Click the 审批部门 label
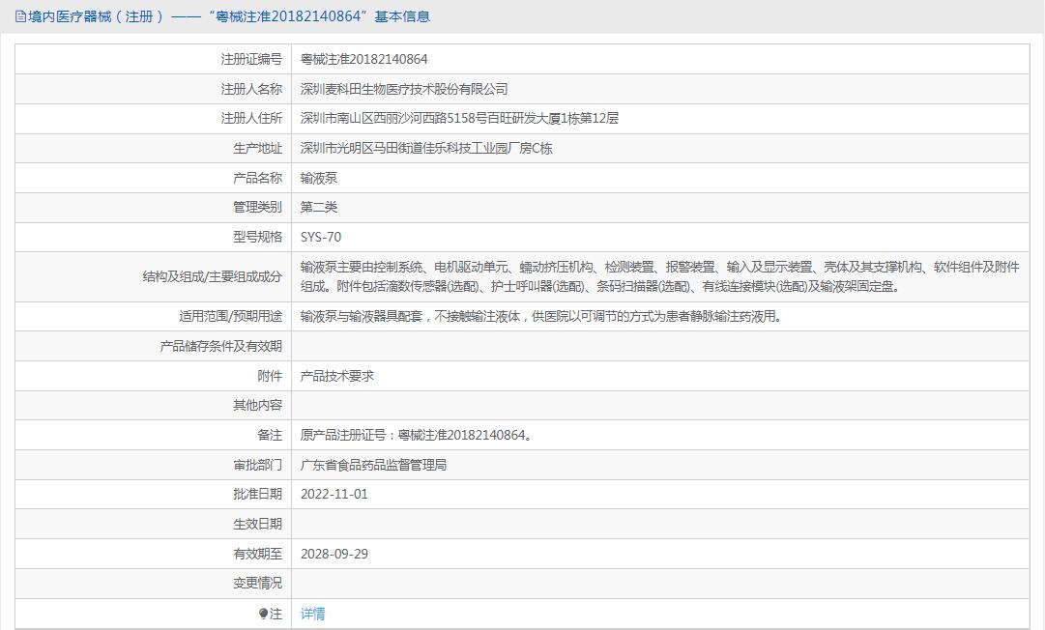 pos(257,465)
